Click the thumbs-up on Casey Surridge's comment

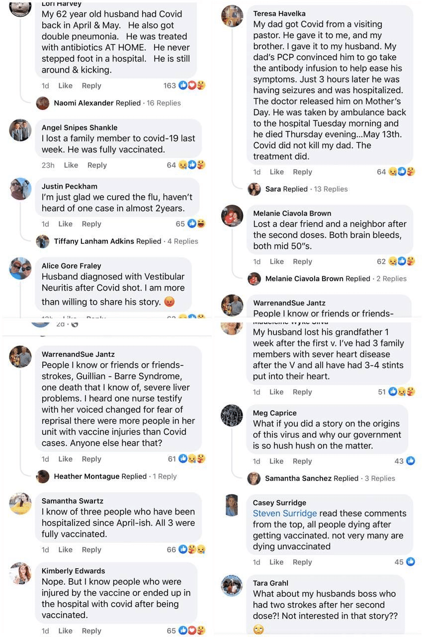pos(411,562)
